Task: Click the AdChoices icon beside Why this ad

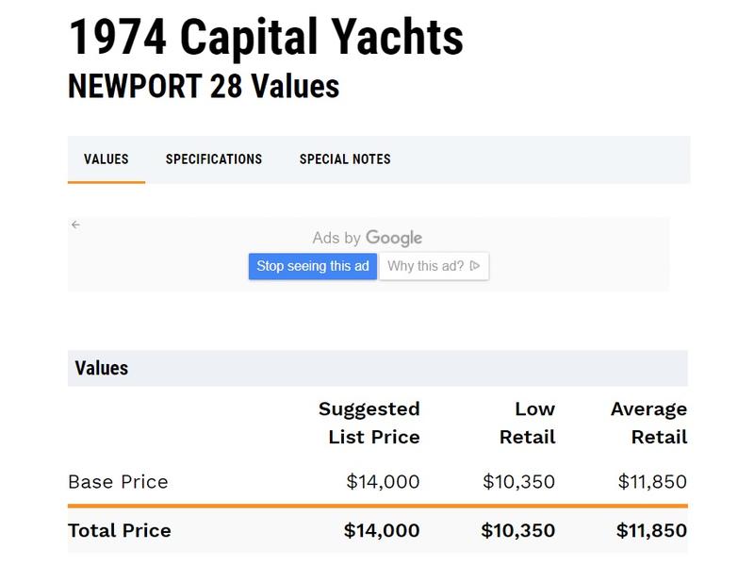Action: [475, 266]
